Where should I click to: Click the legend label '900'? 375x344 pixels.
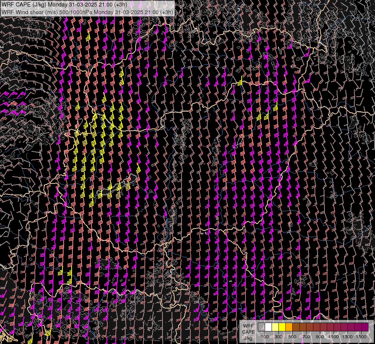[x=320, y=337]
